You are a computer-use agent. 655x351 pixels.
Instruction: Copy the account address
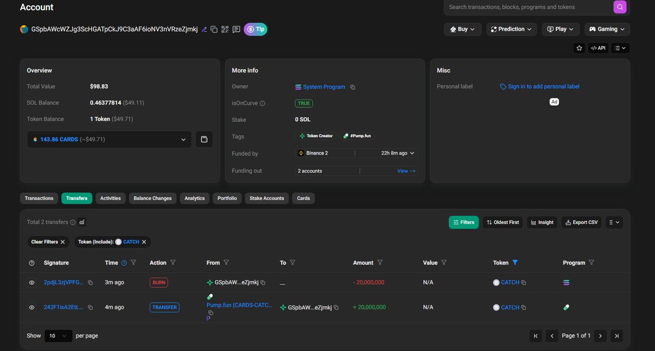coord(214,30)
